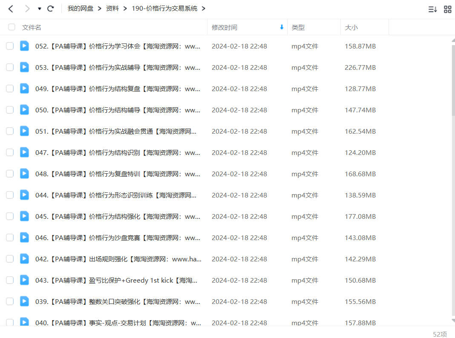Select file 045 价格行为结构强化
The height and width of the screenshot is (338, 455).
118,217
